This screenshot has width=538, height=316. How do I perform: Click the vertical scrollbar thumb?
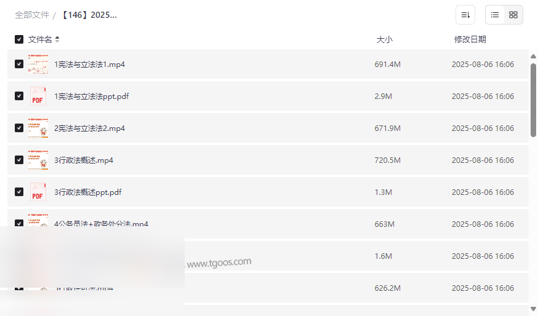point(533,98)
